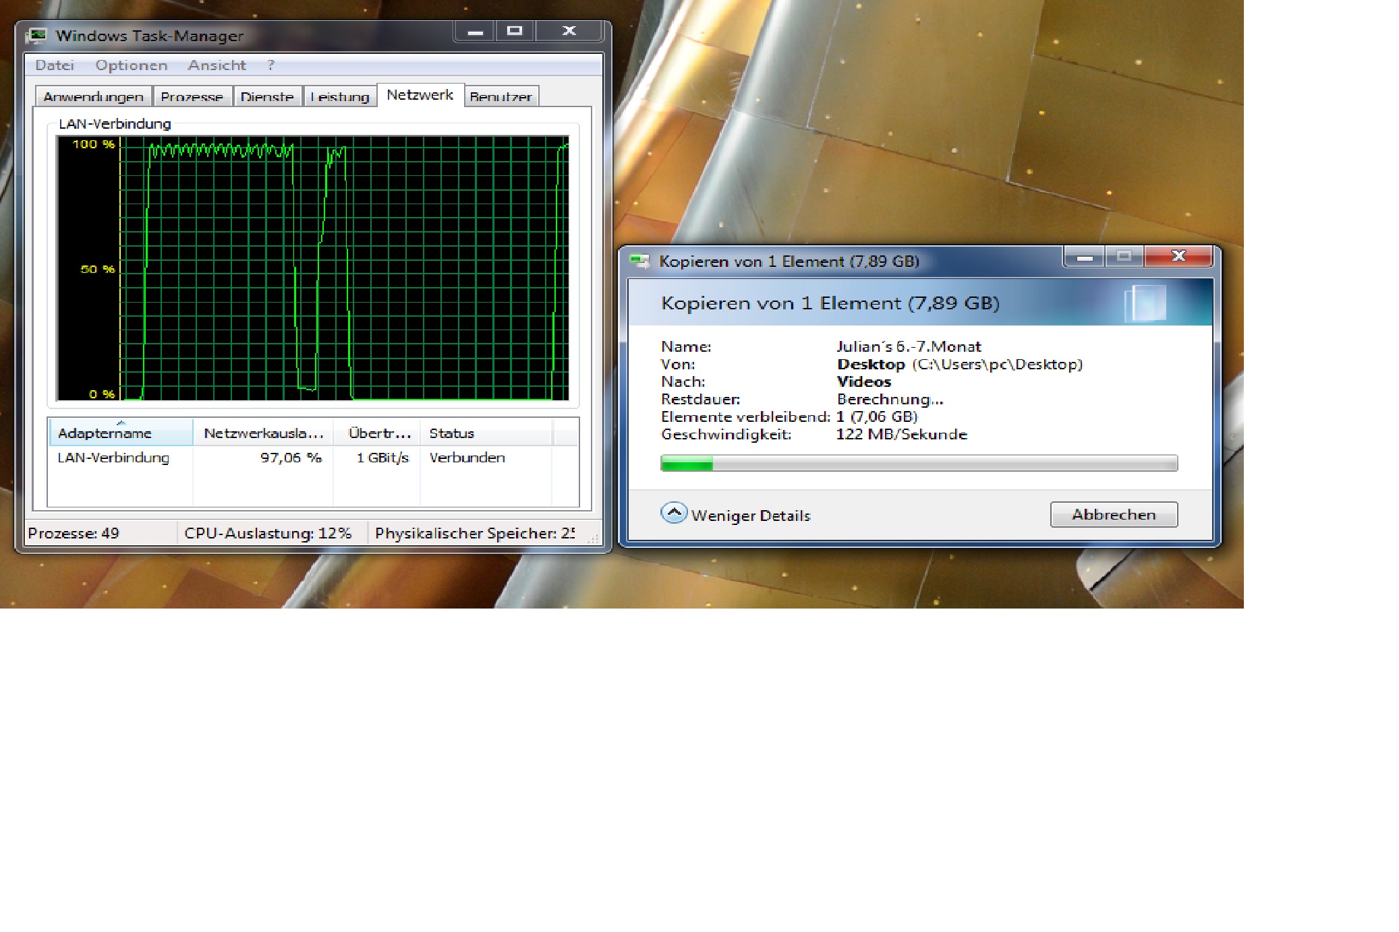Collapse details with Weniger Details chevron
Image resolution: width=1399 pixels, height=932 pixels.
[674, 514]
